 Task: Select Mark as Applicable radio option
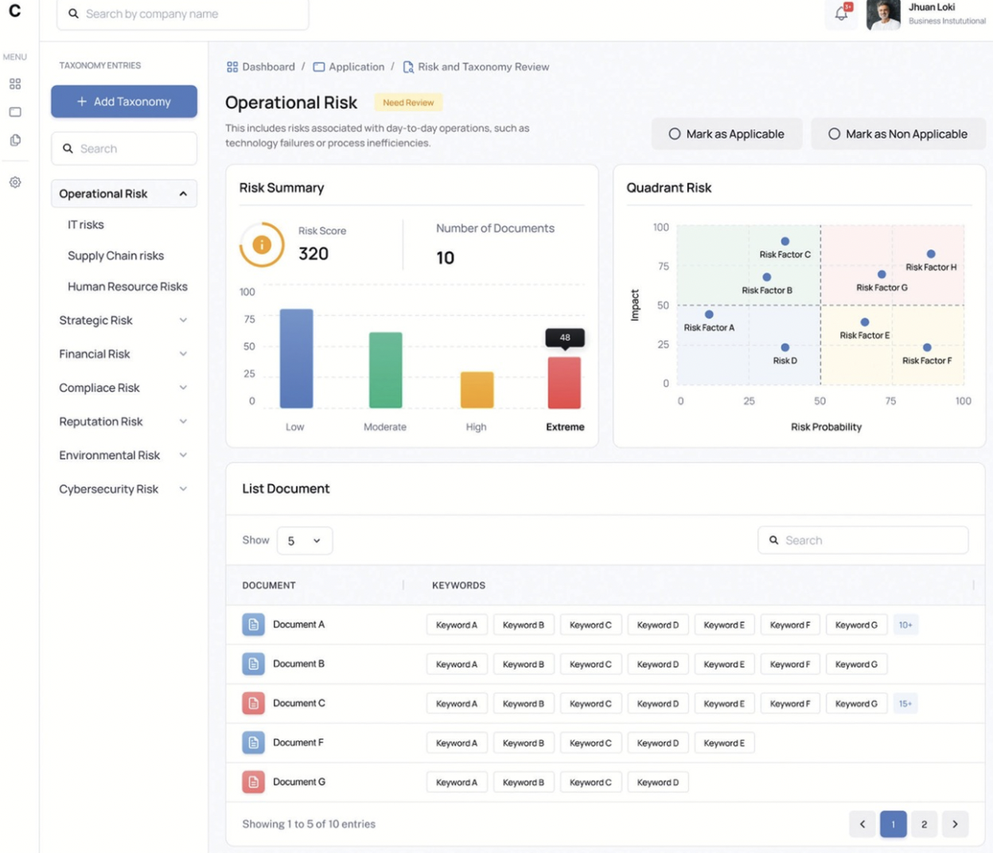pyautogui.click(x=726, y=134)
